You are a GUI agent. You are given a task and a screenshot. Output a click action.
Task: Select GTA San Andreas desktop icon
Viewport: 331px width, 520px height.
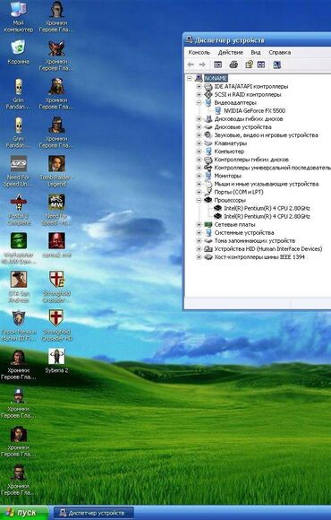click(x=19, y=287)
